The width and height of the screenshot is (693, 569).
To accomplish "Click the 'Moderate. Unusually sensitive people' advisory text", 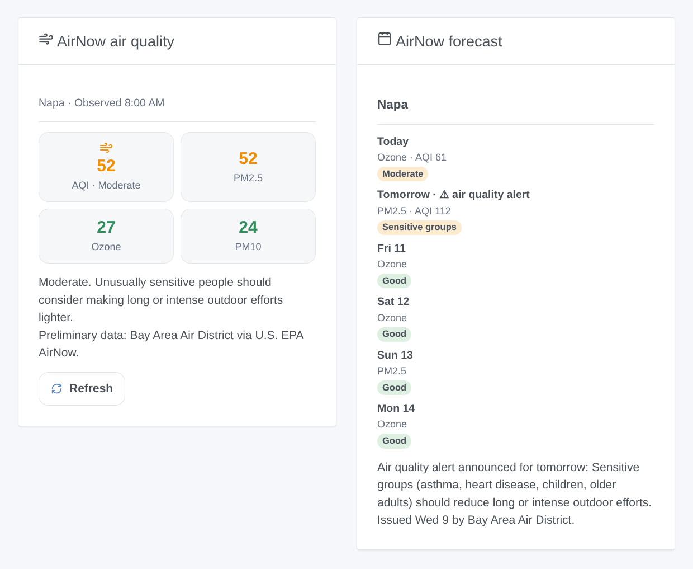I will (x=161, y=300).
